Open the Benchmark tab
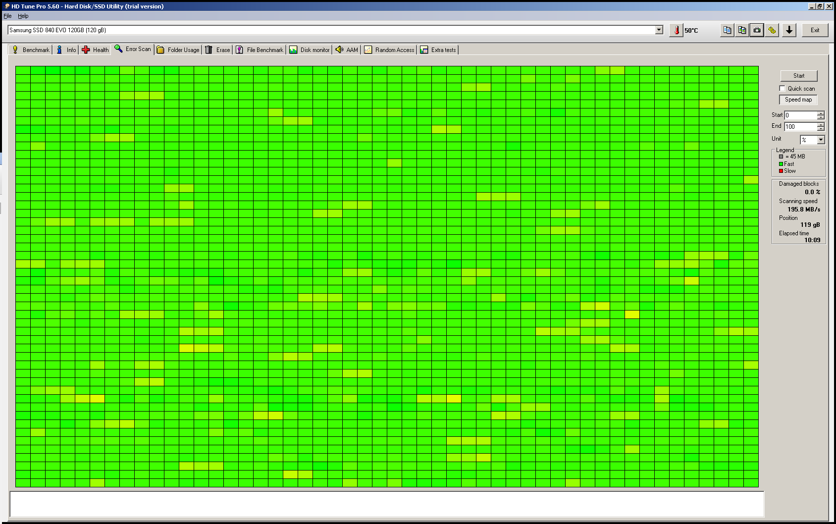The height and width of the screenshot is (524, 836). click(31, 50)
